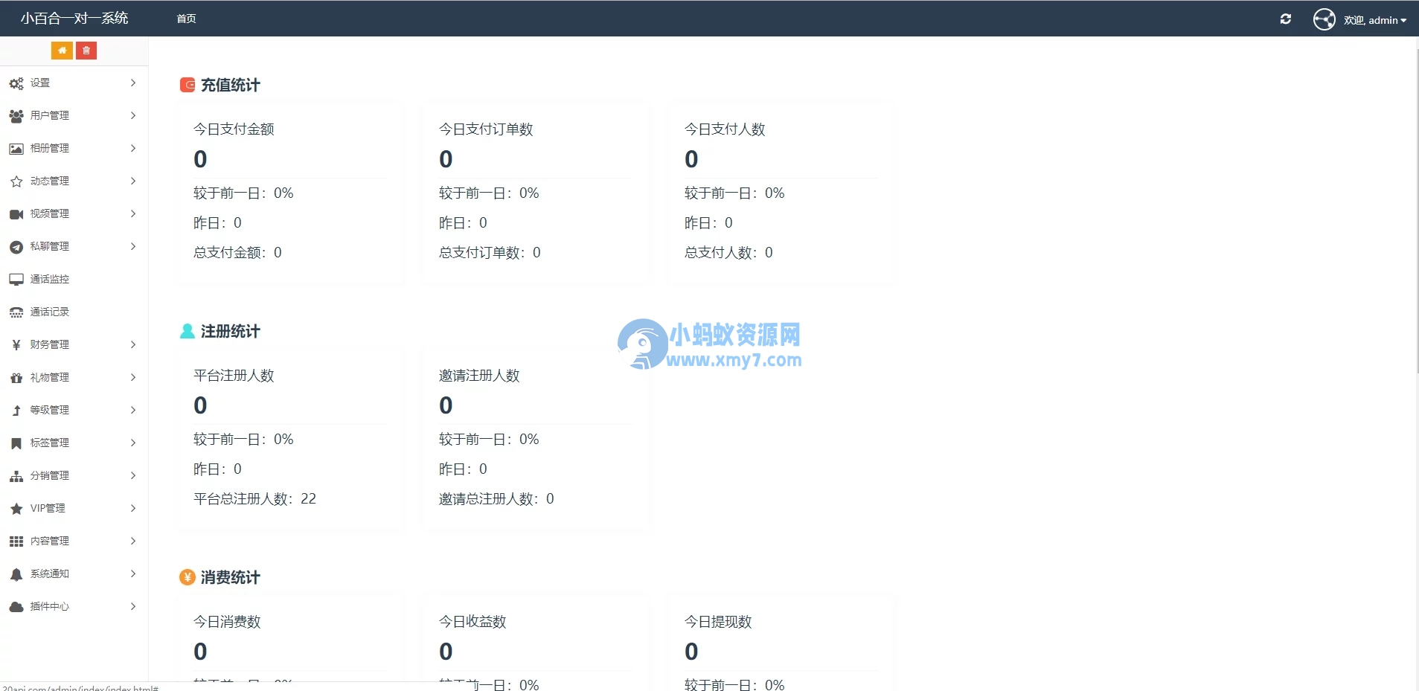Switch to the 首页 tab
This screenshot has width=1419, height=691.
pyautogui.click(x=185, y=18)
